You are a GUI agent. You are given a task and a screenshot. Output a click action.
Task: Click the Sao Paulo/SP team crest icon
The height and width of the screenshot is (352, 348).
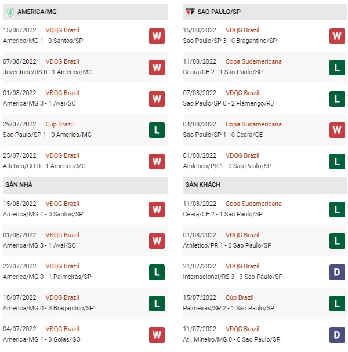(190, 12)
